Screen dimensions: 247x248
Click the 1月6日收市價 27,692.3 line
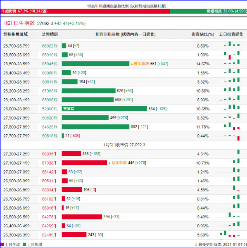click(124, 145)
